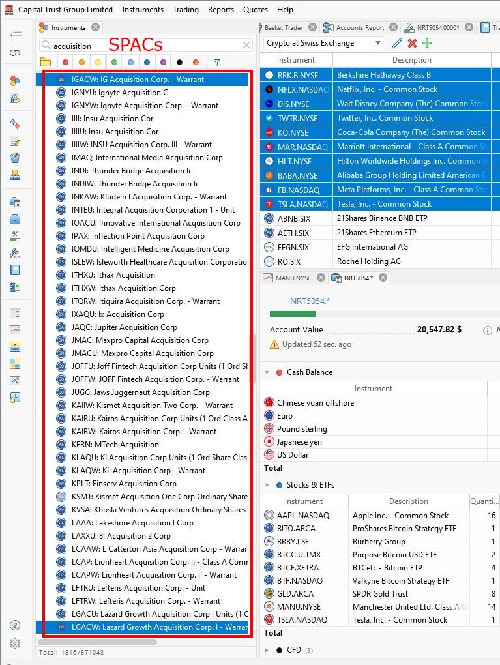Open the Instruments menu
The height and width of the screenshot is (665, 500).
point(143,9)
